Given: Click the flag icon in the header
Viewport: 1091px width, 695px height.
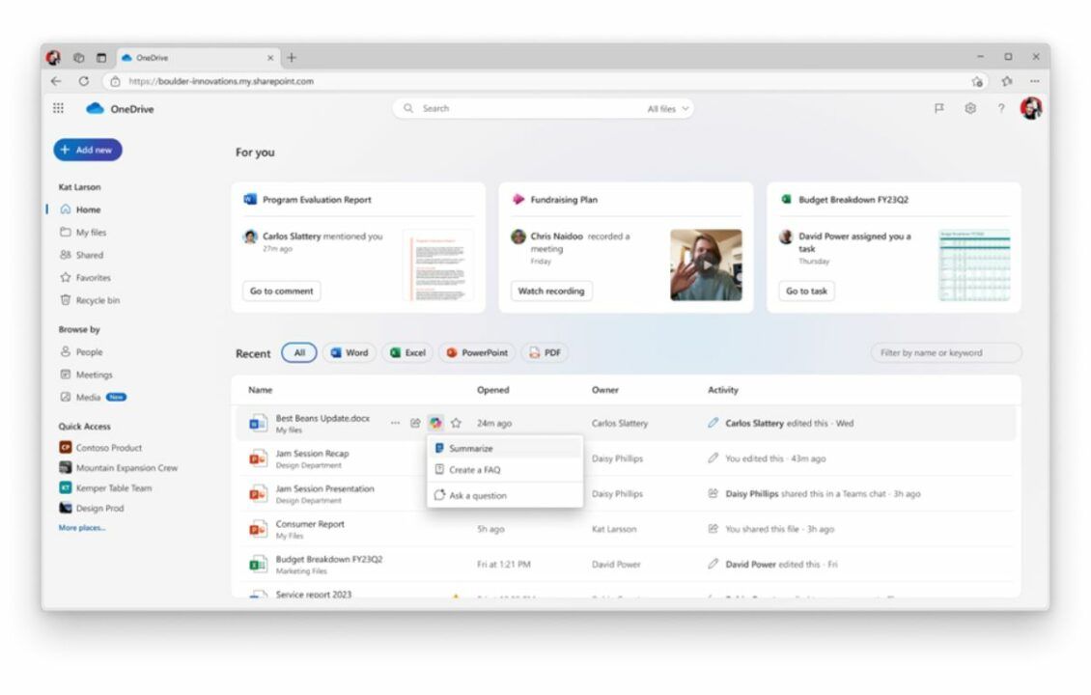Looking at the screenshot, I should tap(938, 109).
